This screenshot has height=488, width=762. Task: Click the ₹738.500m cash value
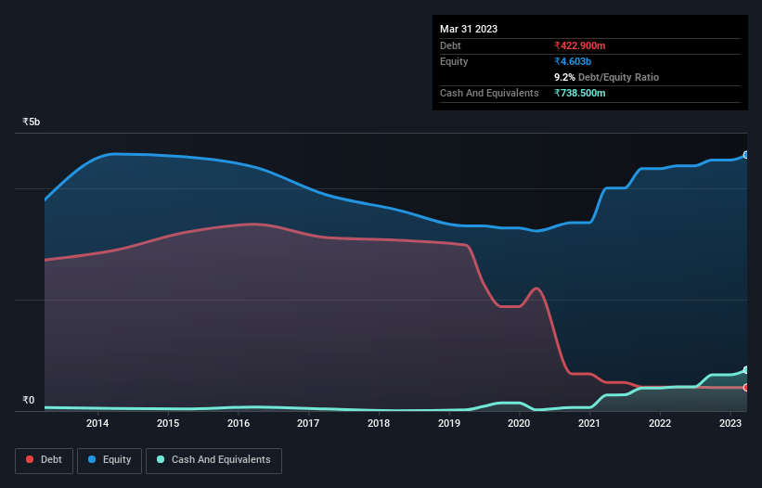click(x=580, y=93)
